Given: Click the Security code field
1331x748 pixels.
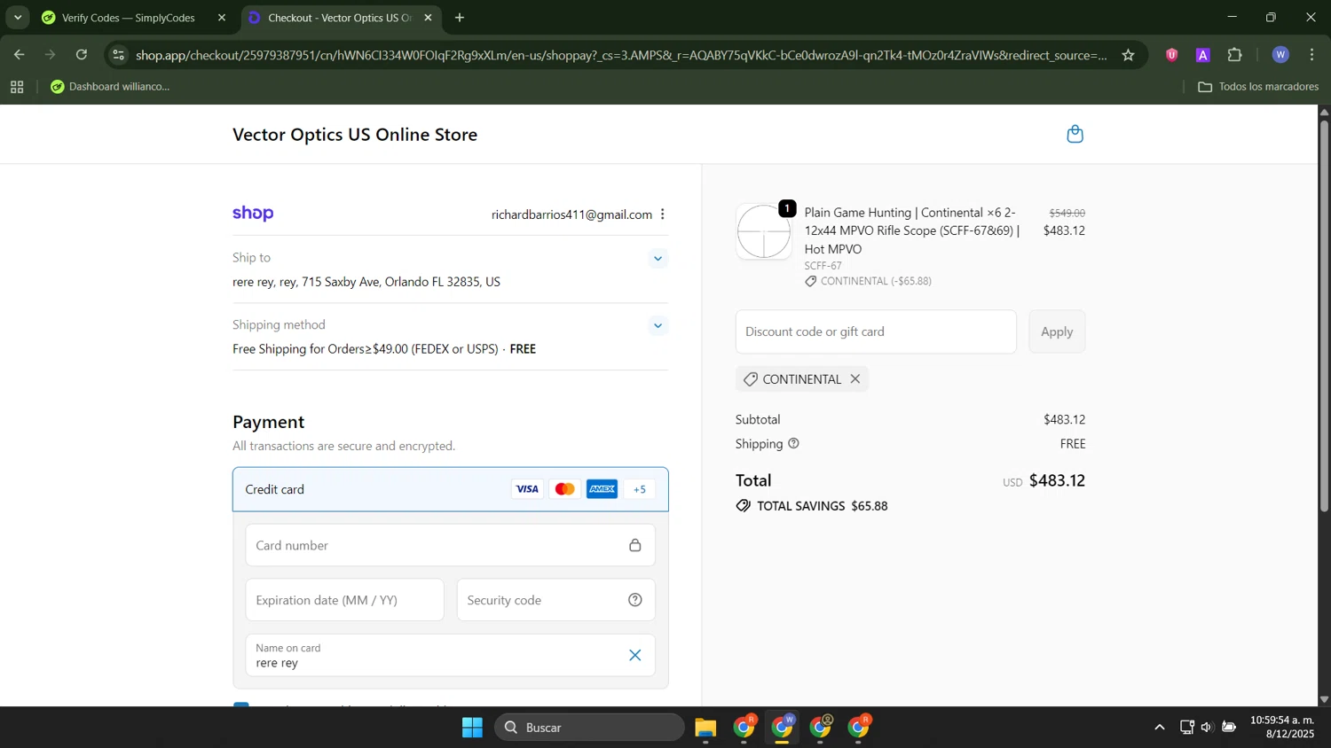Looking at the screenshot, I should 555,600.
